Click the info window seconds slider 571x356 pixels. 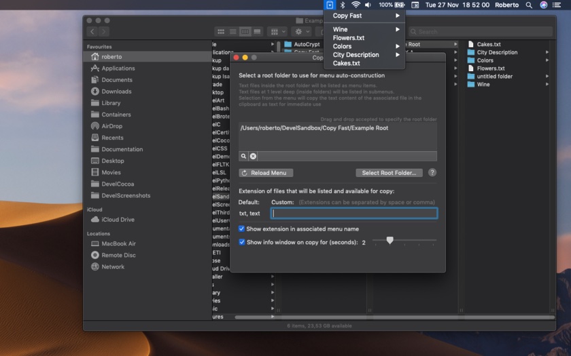tap(390, 240)
